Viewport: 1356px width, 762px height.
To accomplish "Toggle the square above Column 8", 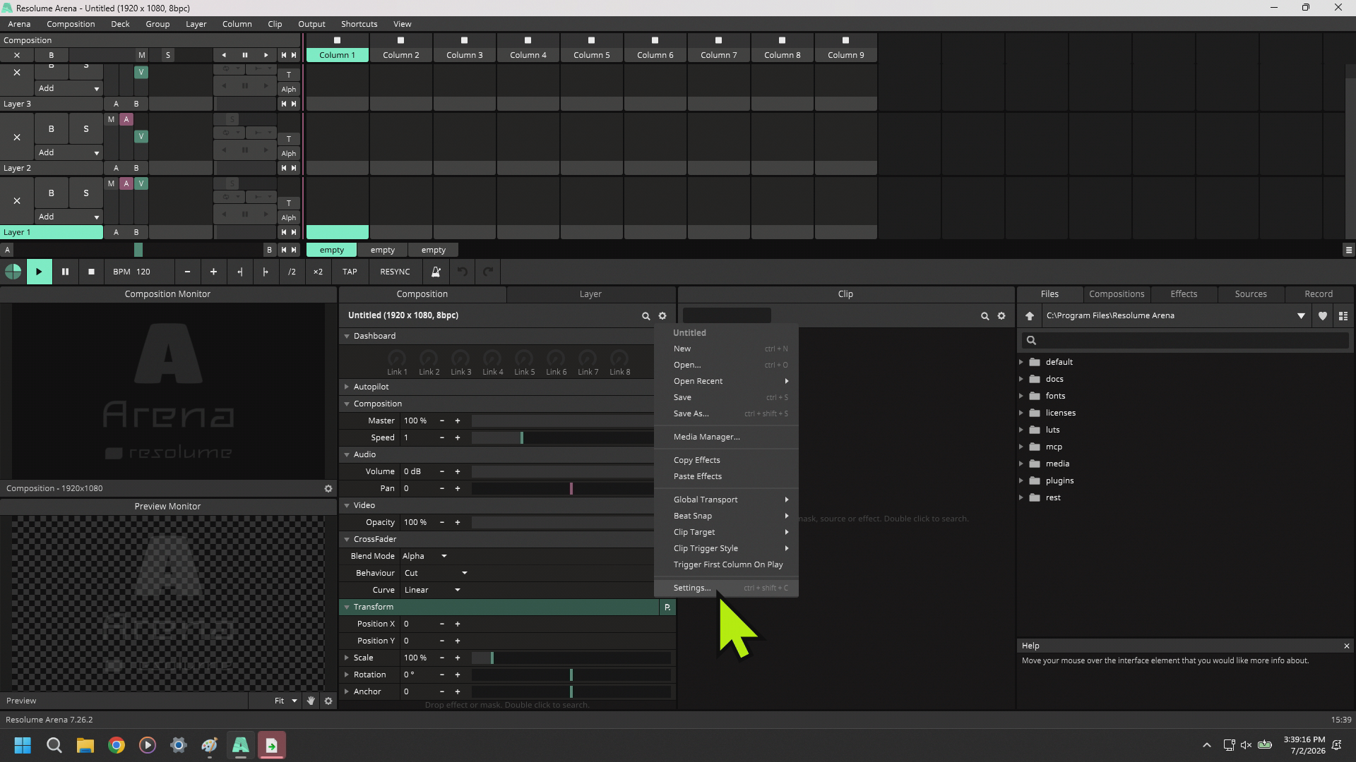I will point(782,40).
